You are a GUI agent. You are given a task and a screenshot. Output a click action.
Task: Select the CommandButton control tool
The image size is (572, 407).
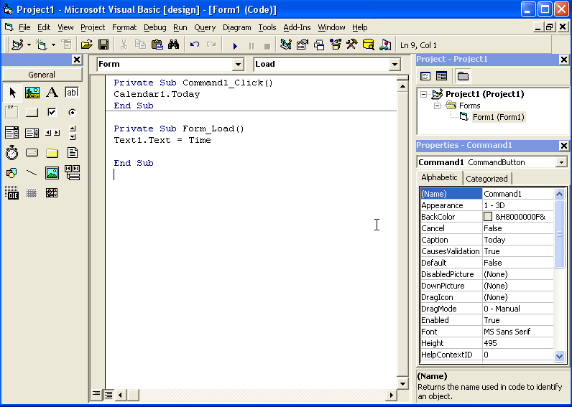tap(32, 112)
